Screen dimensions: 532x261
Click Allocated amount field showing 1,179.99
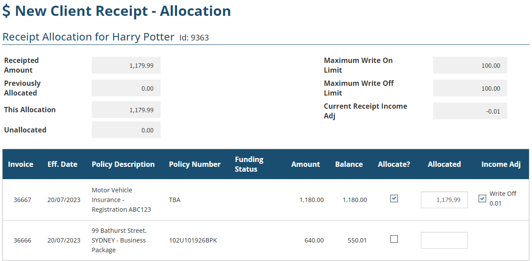pos(444,200)
